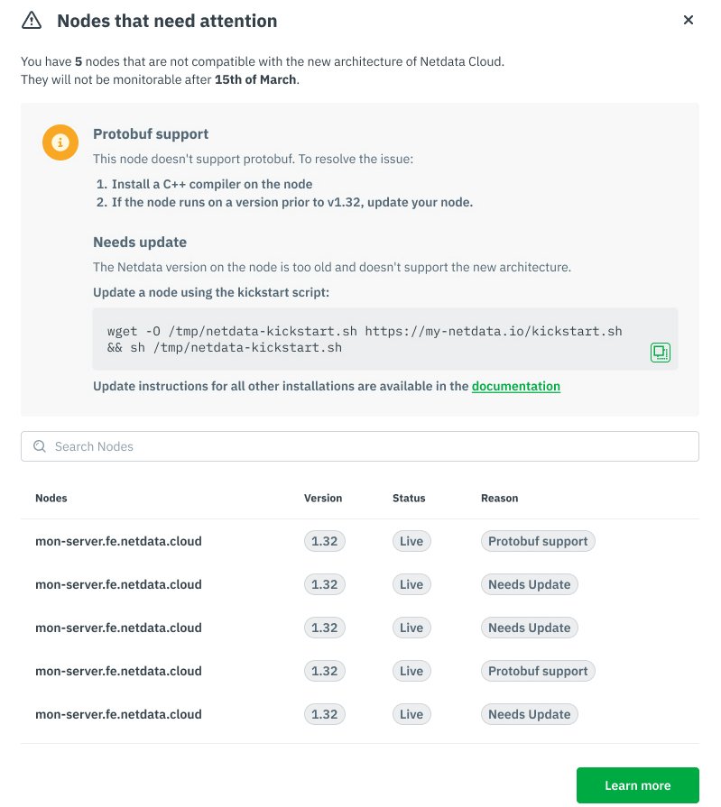The height and width of the screenshot is (807, 721).
Task: Close the Nodes that need attention dialog
Action: click(x=689, y=20)
